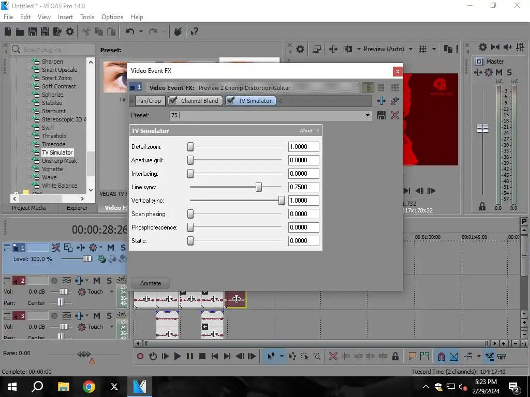Screen dimensions: 530x397
Task: Toggle Enable Snapping magnet icon
Action: click(x=441, y=356)
